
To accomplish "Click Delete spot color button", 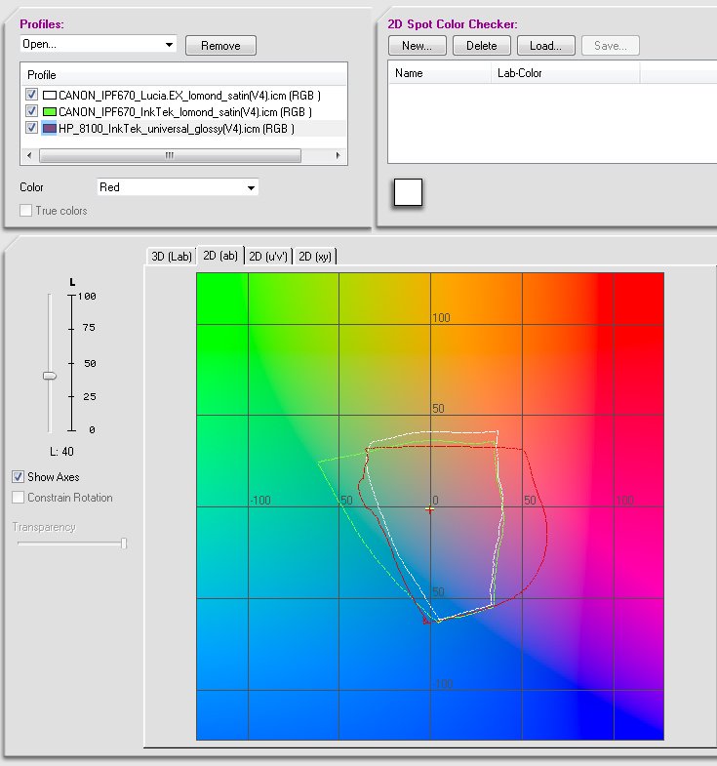I will pos(482,46).
